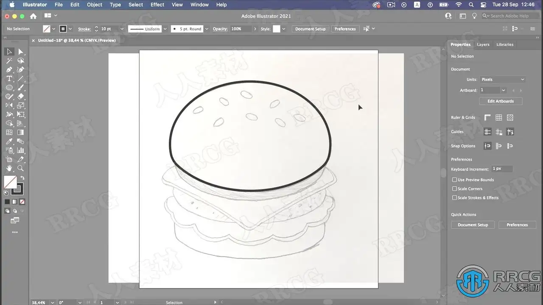Select the Gradient tool
The width and height of the screenshot is (543, 305).
[20, 133]
